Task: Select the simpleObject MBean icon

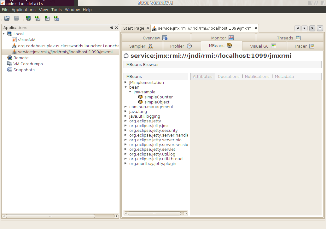Action: click(x=141, y=102)
